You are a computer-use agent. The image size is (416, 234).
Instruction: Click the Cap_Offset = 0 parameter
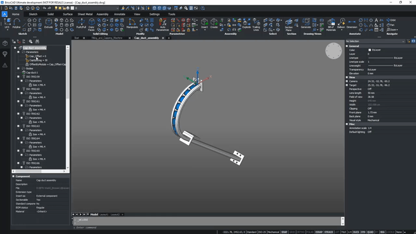[37, 56]
